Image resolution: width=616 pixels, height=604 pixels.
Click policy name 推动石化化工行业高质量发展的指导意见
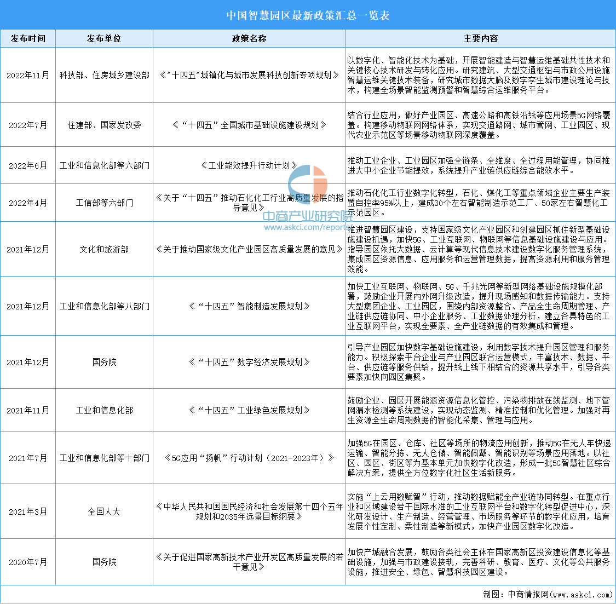click(249, 203)
